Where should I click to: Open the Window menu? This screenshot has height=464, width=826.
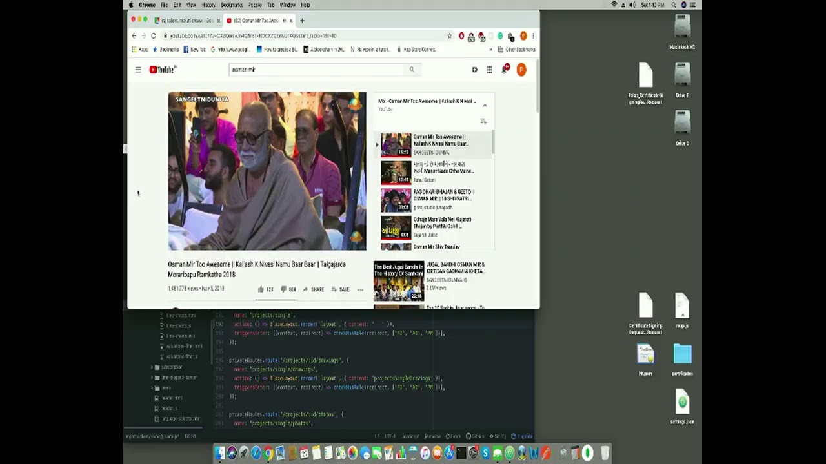[288, 5]
